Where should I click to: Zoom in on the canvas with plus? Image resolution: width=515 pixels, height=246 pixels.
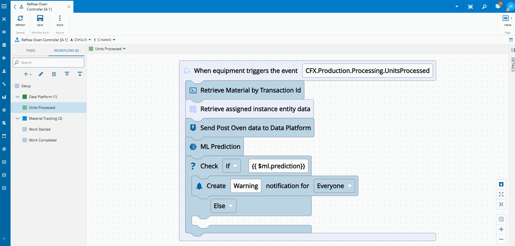[x=501, y=229]
